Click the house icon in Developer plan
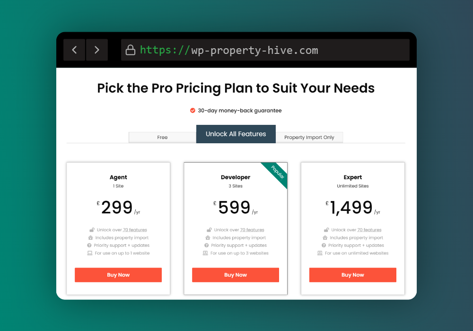The height and width of the screenshot is (331, 473). [x=208, y=237]
